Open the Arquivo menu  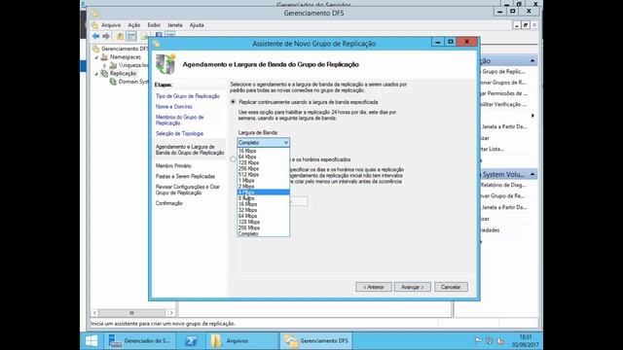[x=111, y=25]
